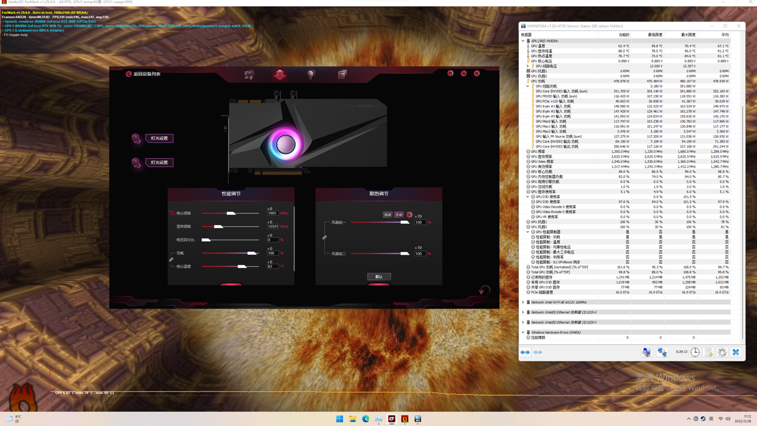Collapse the GPU [#0]: NVIDIA sensor group

coord(523,41)
